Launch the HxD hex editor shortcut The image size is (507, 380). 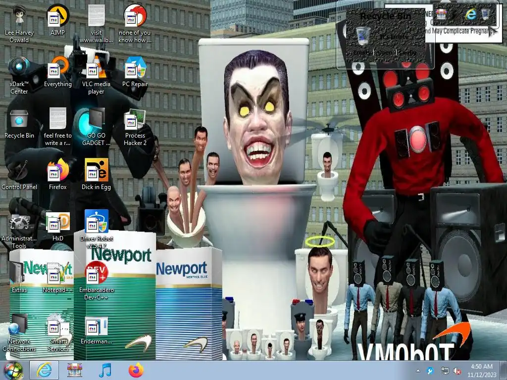57,226
